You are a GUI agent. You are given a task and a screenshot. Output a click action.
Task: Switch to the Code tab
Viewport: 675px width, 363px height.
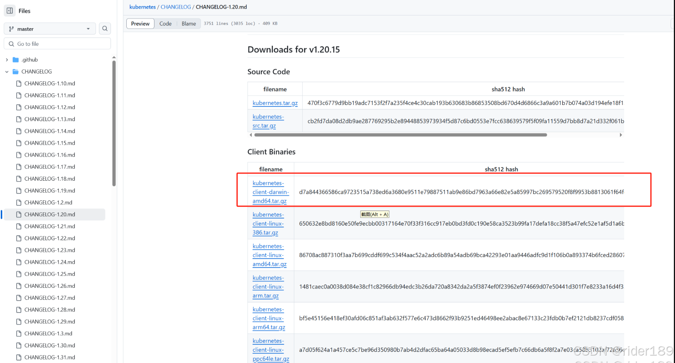click(165, 24)
